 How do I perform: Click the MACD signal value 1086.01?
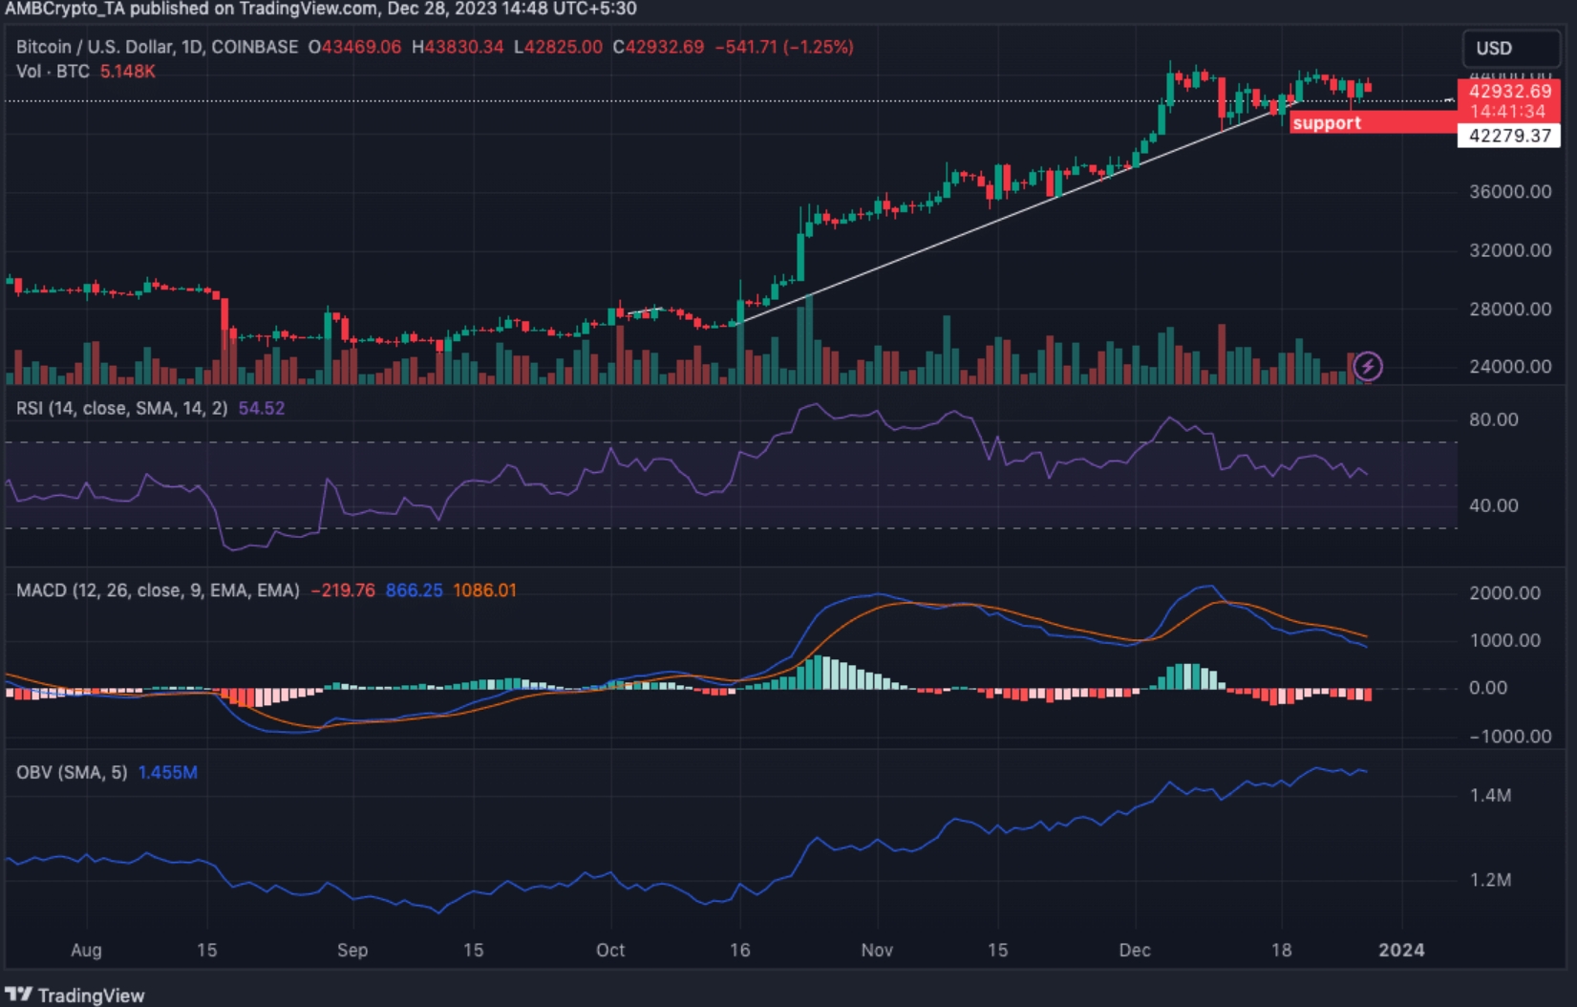coord(484,590)
